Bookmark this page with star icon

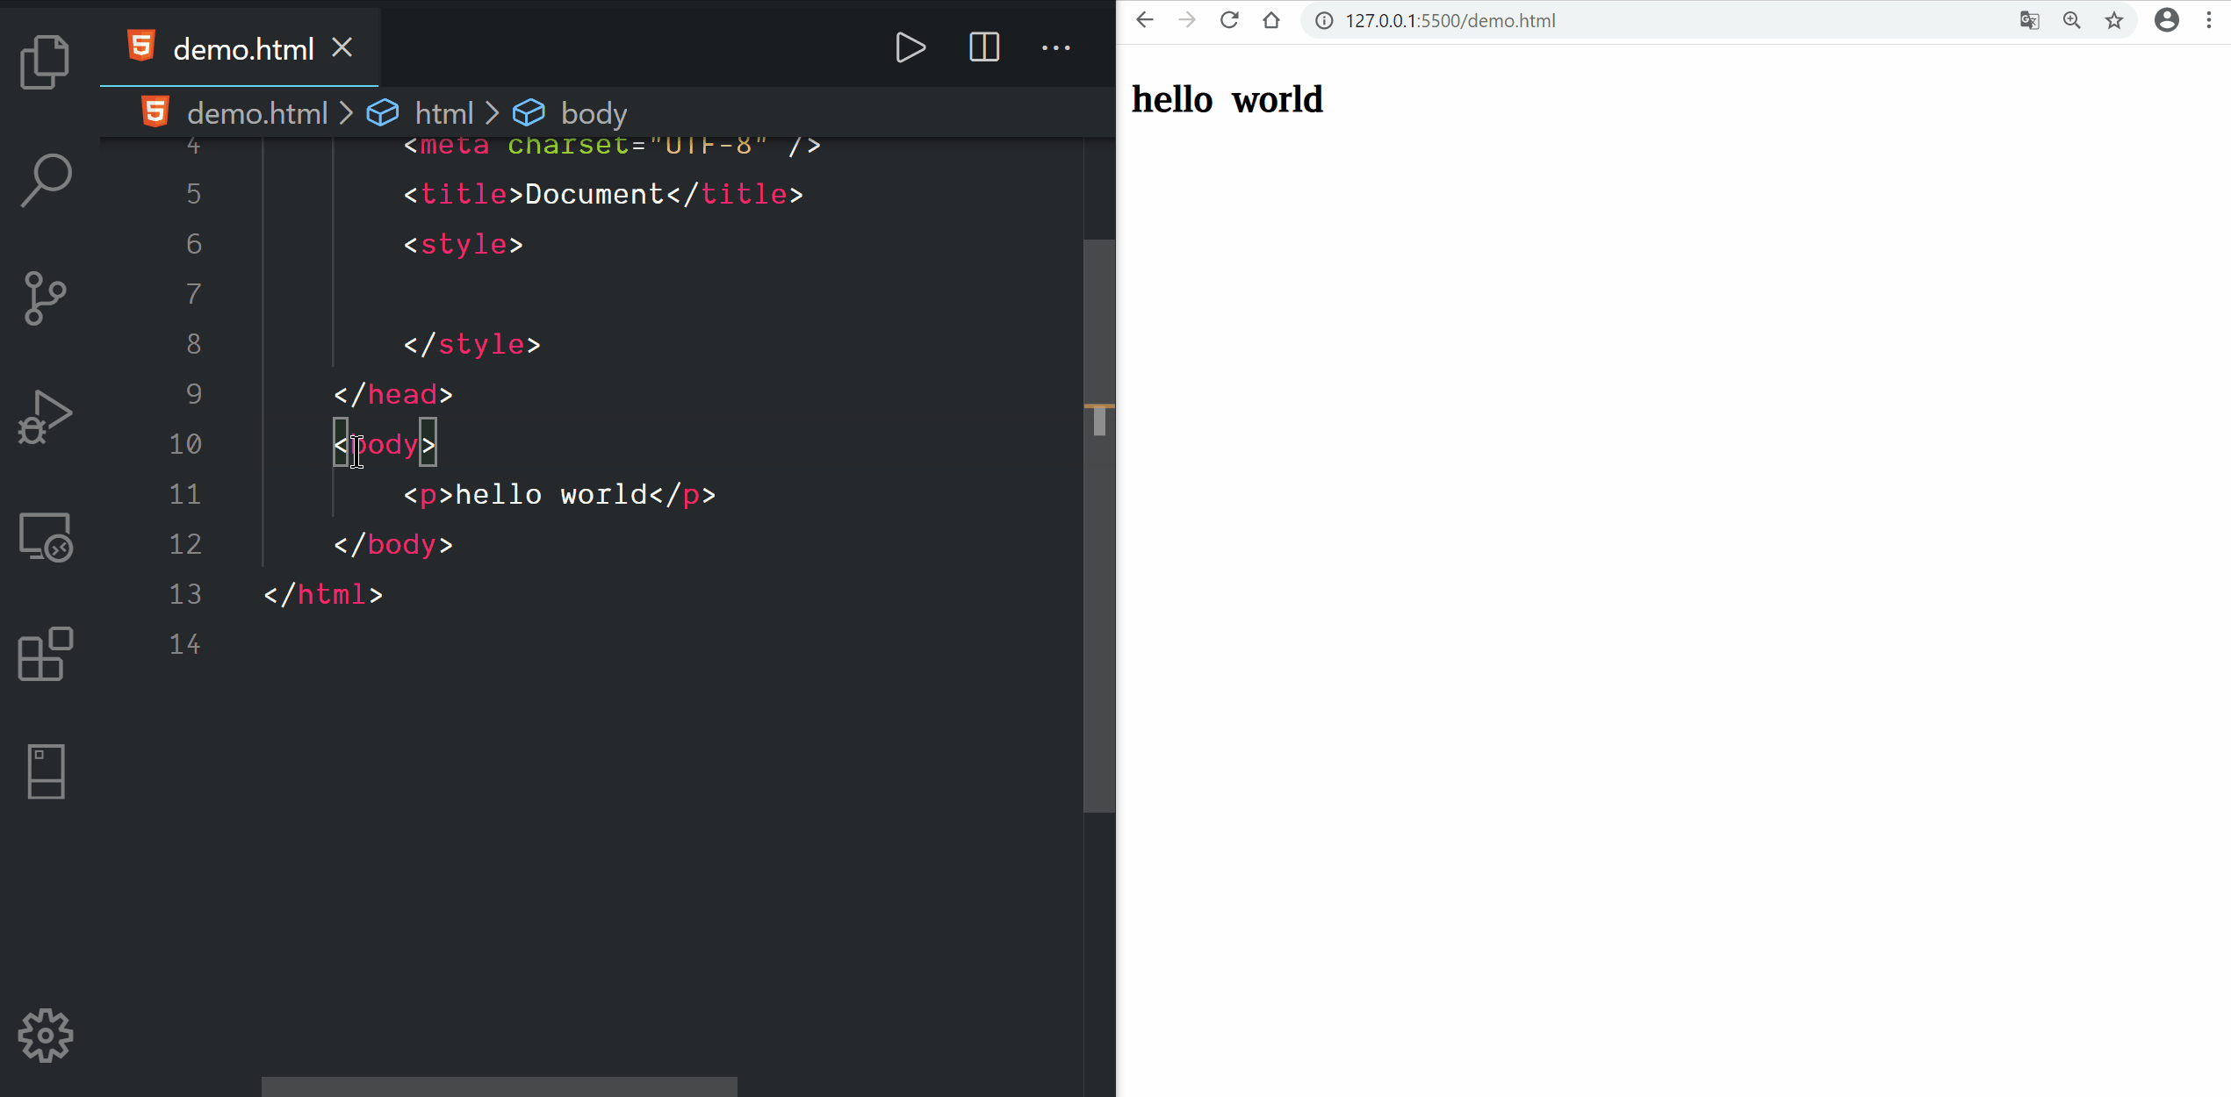click(x=2114, y=21)
